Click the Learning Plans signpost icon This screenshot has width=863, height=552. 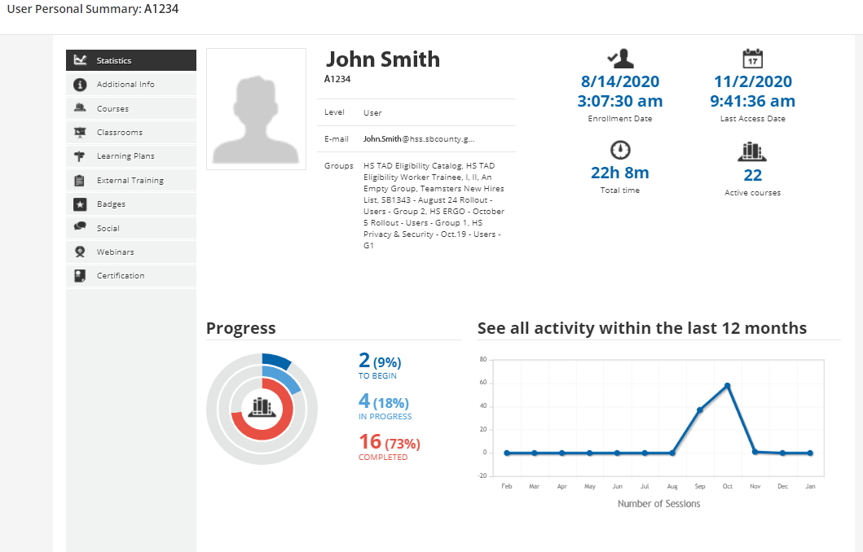80,156
